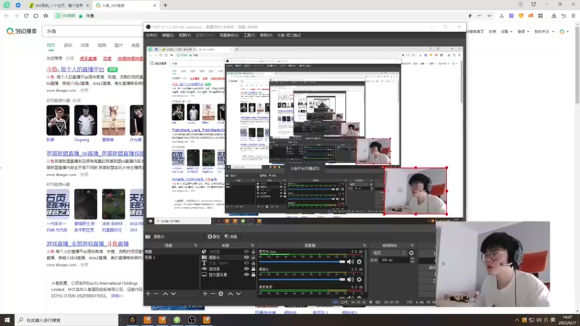Remove the selected OBS scene

coord(156,294)
